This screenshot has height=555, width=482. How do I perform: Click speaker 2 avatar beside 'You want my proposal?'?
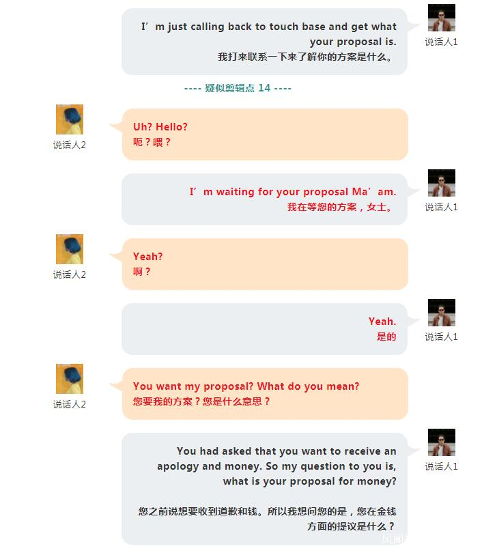pyautogui.click(x=70, y=379)
